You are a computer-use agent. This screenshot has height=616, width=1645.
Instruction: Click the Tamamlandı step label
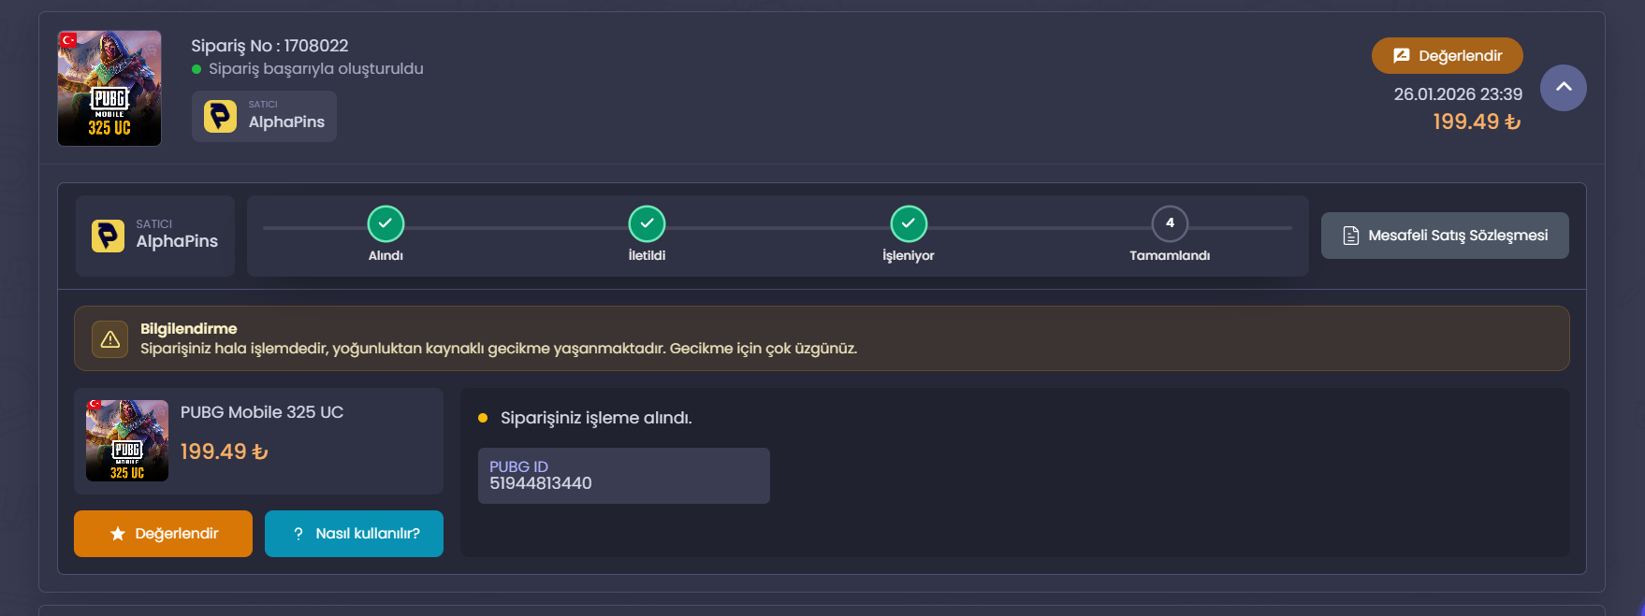pyautogui.click(x=1170, y=255)
